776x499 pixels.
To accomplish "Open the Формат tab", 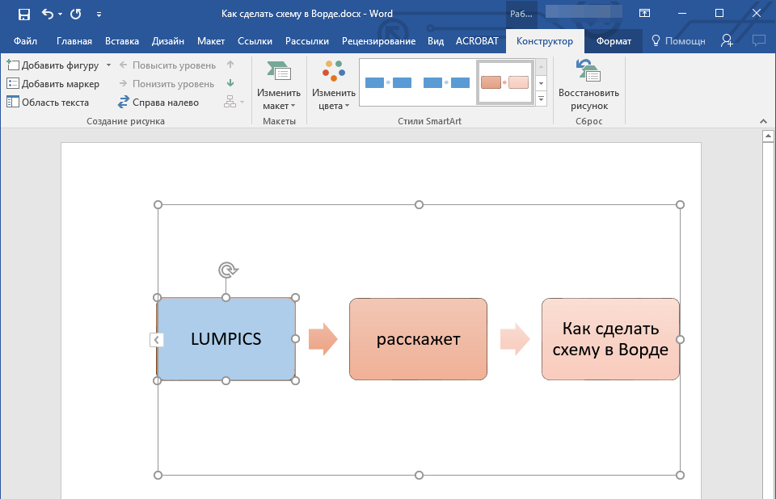I will pyautogui.click(x=613, y=41).
